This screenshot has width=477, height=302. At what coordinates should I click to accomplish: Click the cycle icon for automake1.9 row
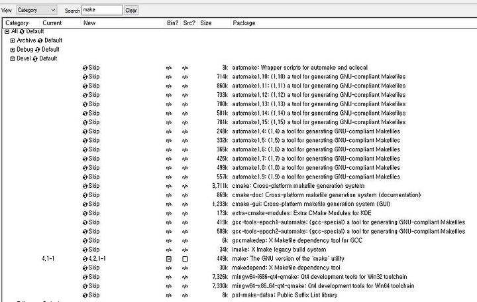(85, 177)
